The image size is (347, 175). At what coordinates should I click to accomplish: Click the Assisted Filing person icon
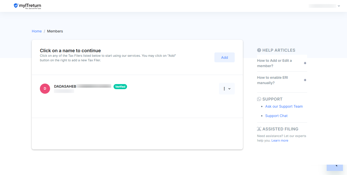259,129
